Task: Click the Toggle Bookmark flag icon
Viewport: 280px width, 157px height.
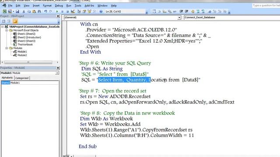Action: [209, 12]
